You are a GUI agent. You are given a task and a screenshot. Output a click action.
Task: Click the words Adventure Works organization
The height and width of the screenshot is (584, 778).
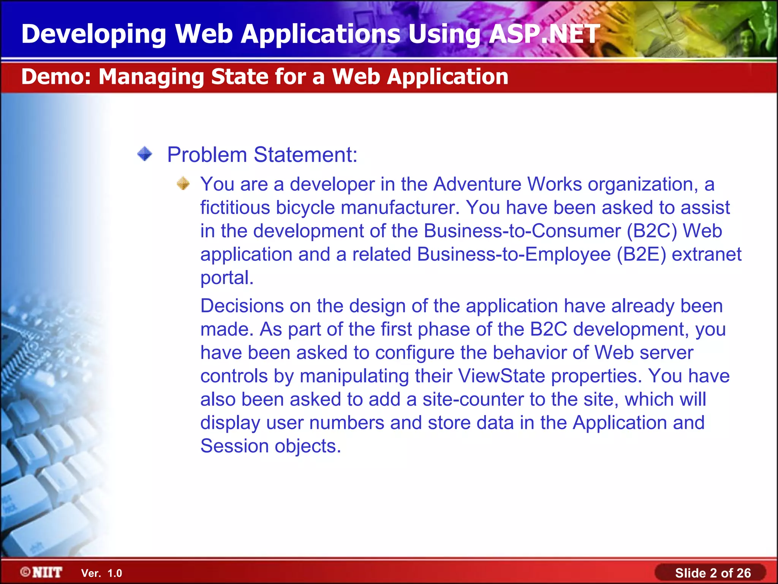pyautogui.click(x=565, y=184)
